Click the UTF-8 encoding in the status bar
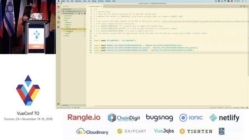This screenshot has height=140, width=249. click(227, 108)
